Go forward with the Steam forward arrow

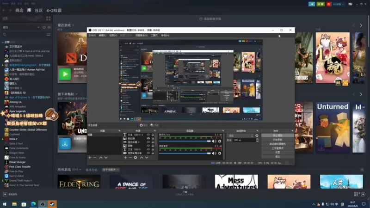point(10,10)
